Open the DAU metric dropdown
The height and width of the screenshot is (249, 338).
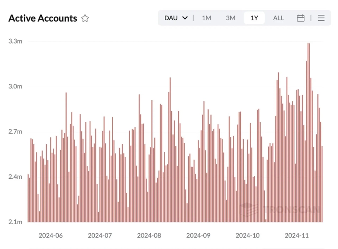point(176,18)
